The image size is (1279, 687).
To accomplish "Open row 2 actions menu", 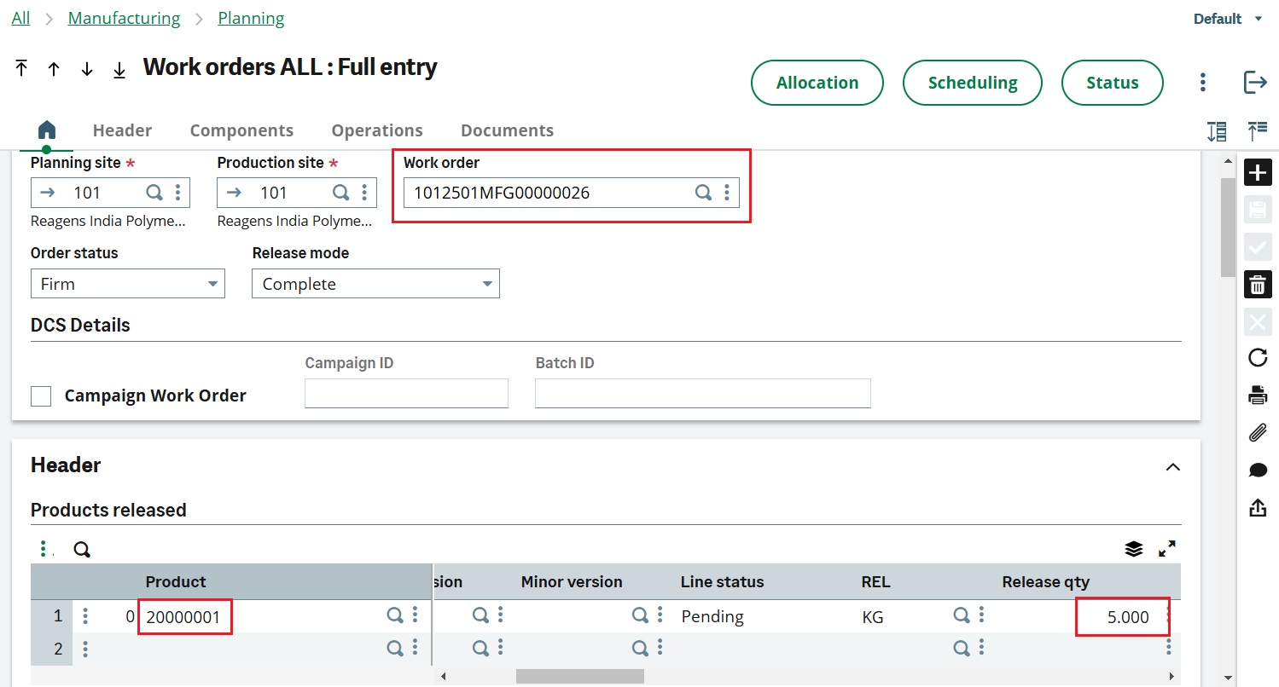I will 85,649.
